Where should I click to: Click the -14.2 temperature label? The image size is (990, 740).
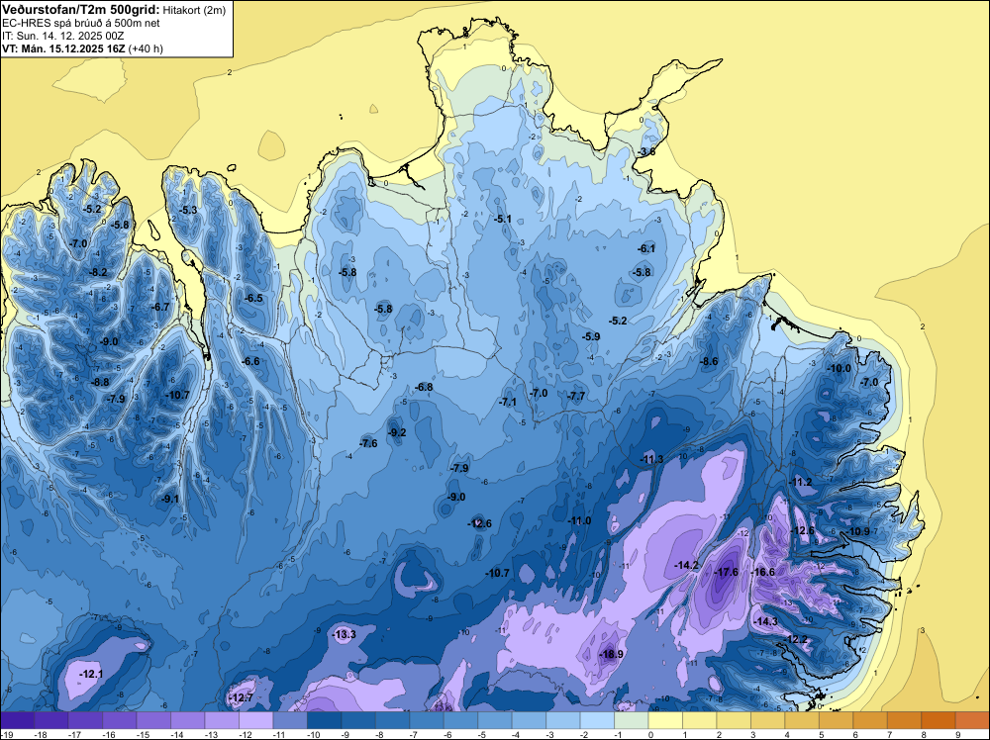pyautogui.click(x=686, y=565)
